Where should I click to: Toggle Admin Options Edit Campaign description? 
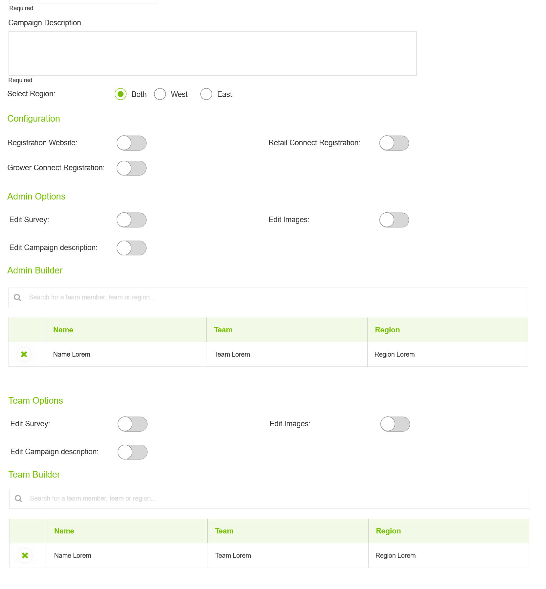click(x=131, y=248)
